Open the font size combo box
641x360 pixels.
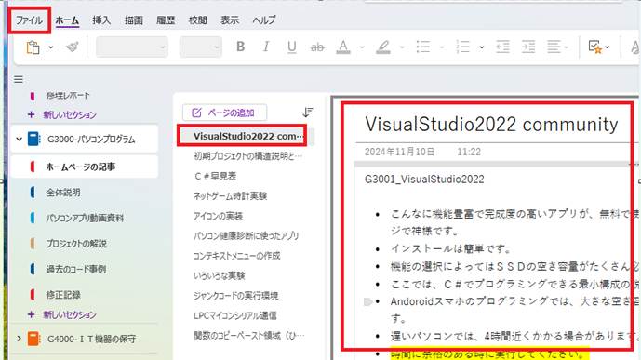tap(200, 47)
